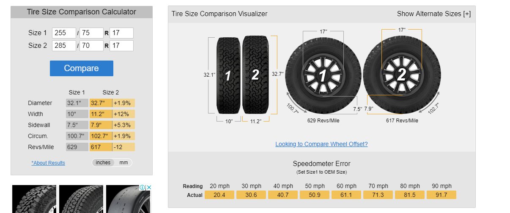Click Size 1 width field 255

pos(64,33)
